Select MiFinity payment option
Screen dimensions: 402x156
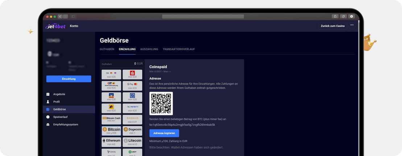pos(132,108)
